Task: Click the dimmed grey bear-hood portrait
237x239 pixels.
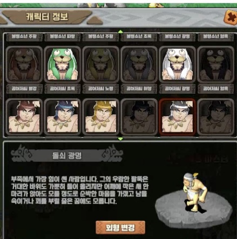Action: click(139, 64)
